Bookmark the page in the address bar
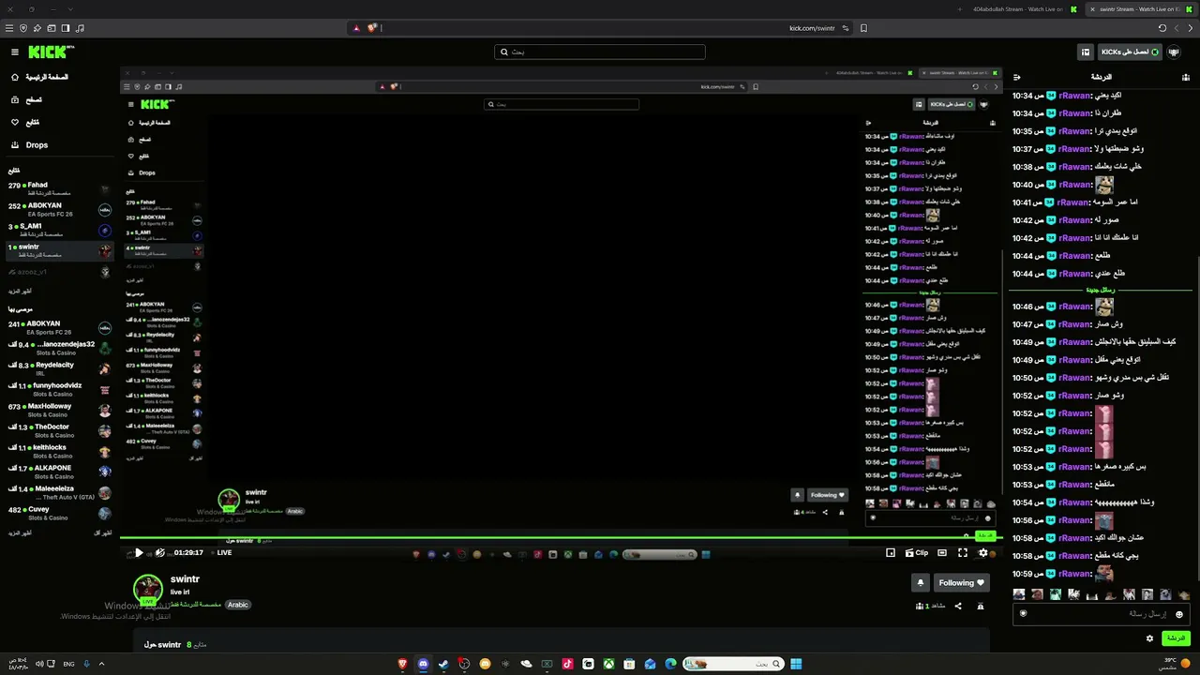 [x=863, y=28]
